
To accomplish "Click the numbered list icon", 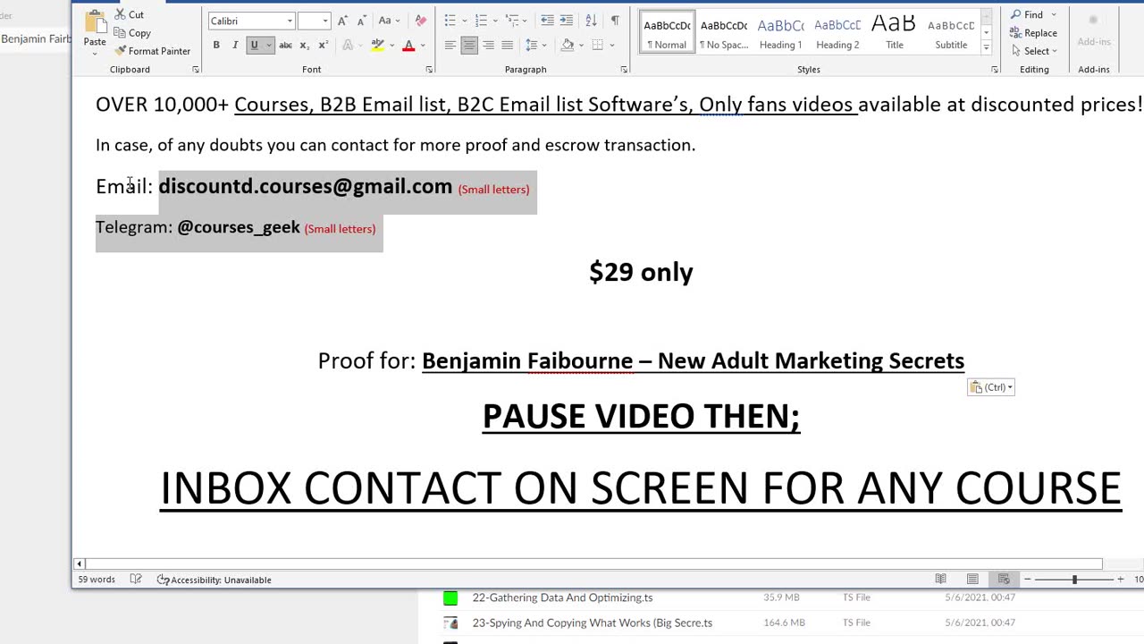I will 481,21.
